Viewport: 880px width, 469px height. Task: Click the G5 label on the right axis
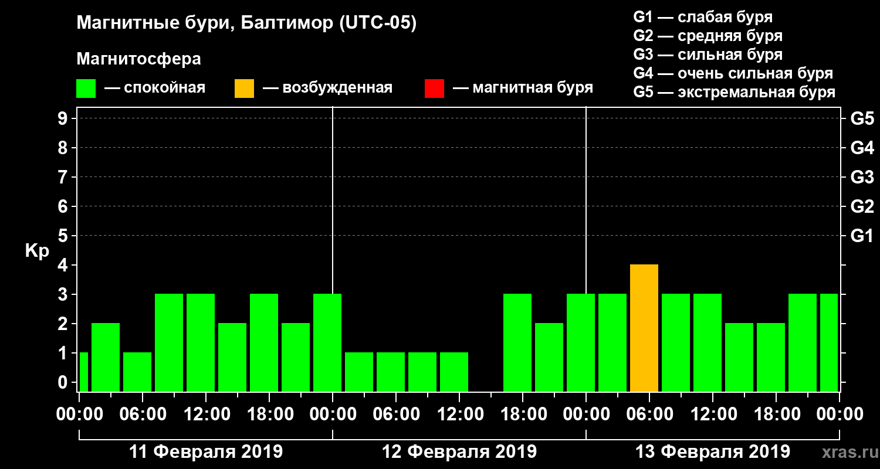[x=862, y=118]
